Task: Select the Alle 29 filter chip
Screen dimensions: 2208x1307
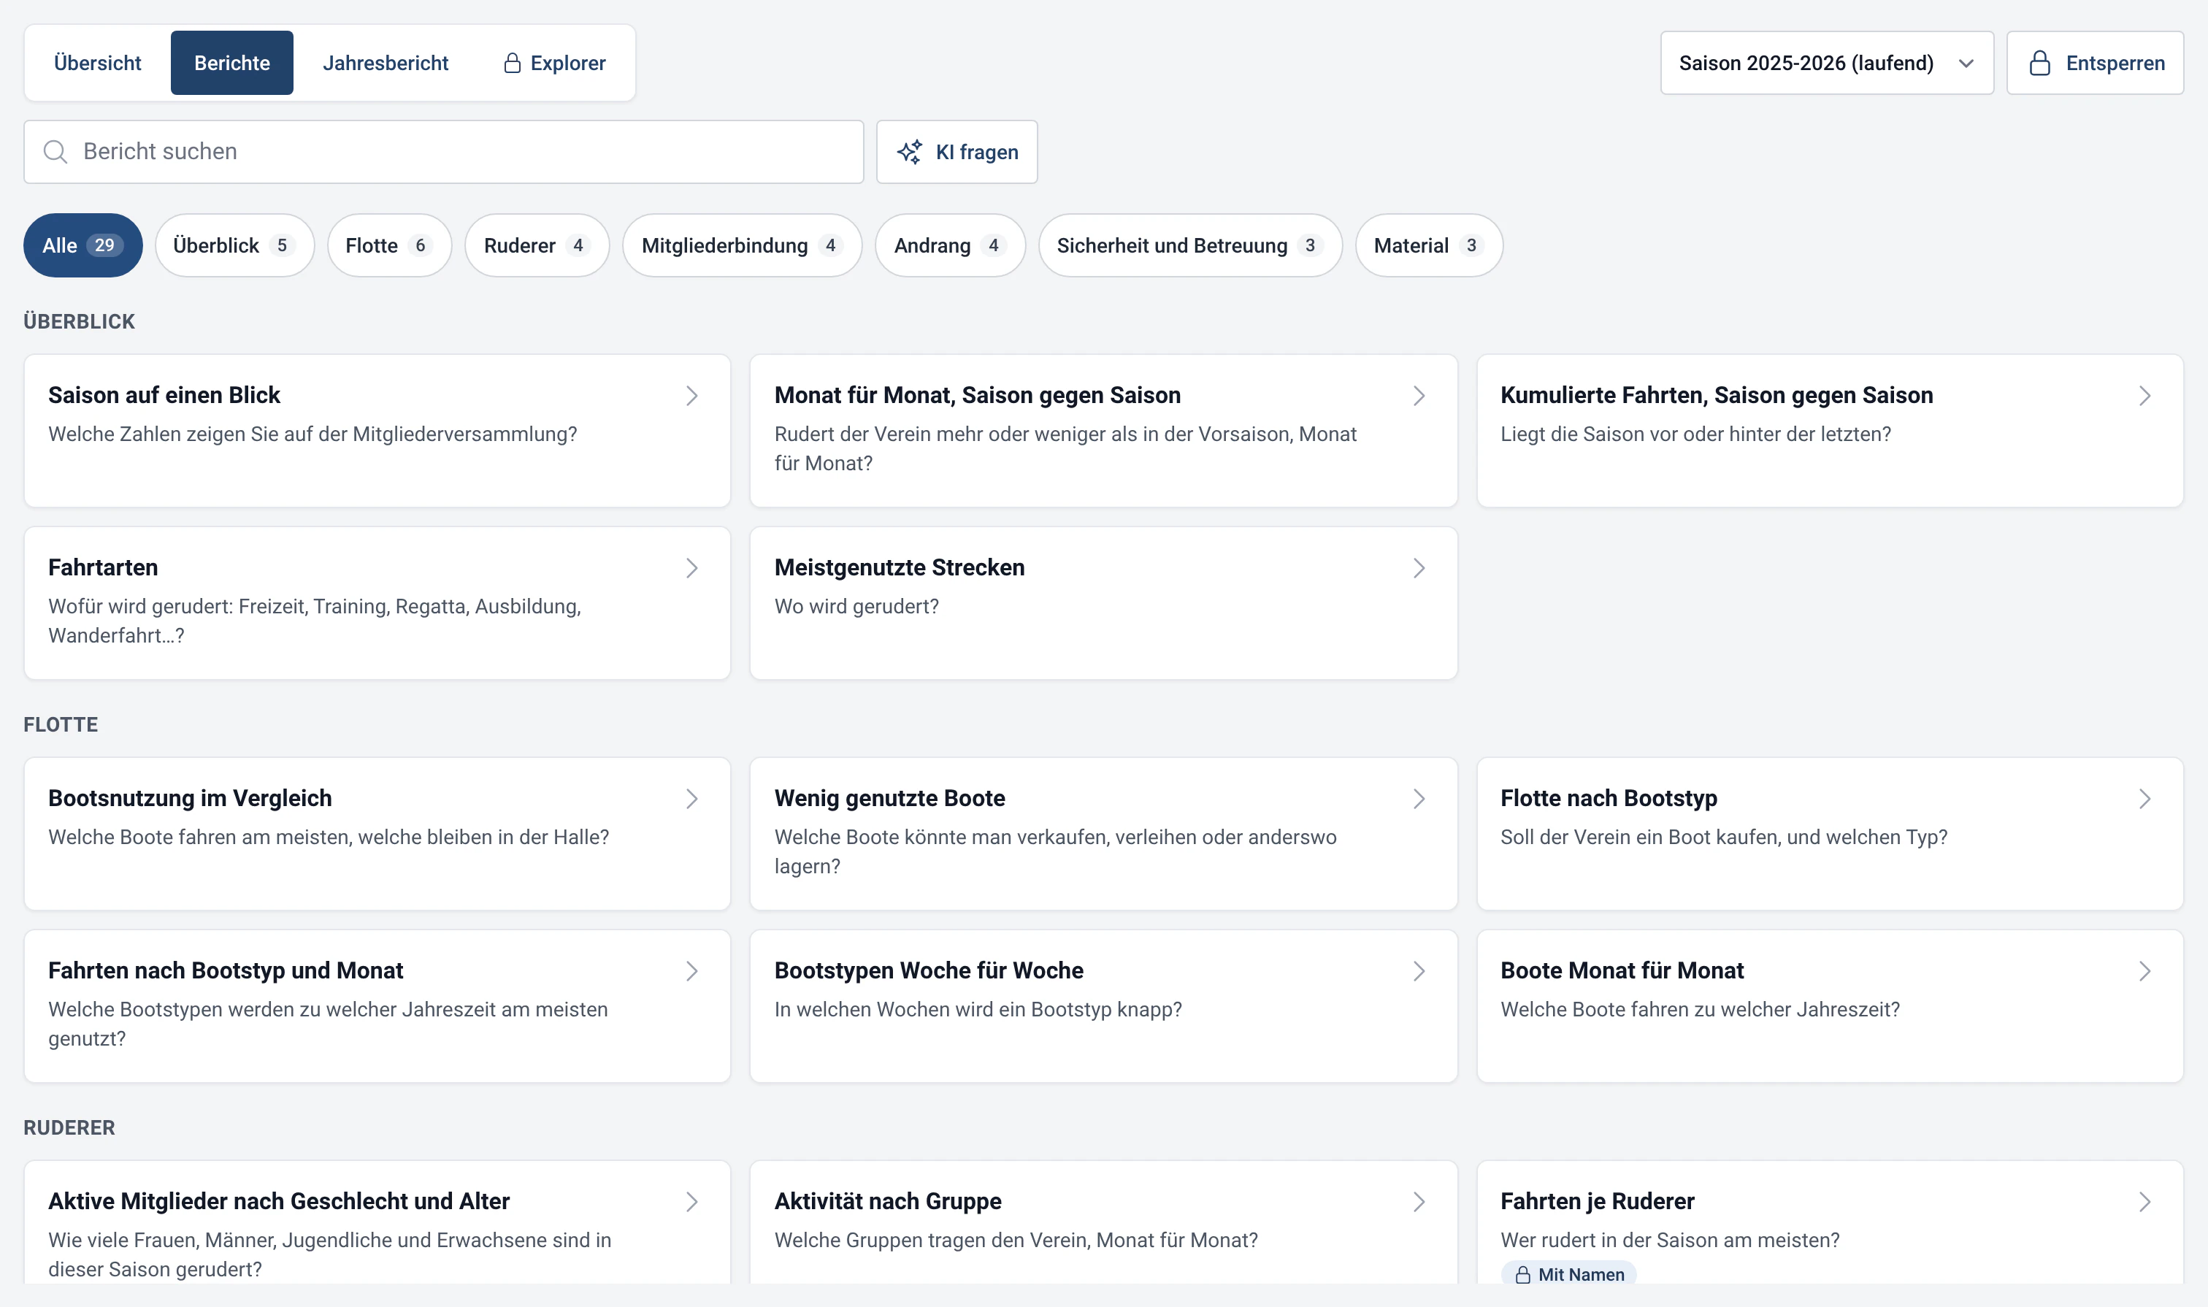Action: (x=83, y=246)
